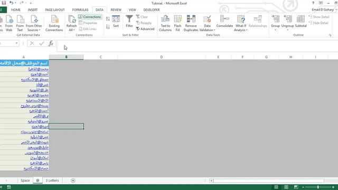Click the Save icon in quick access toolbar

[4, 3]
